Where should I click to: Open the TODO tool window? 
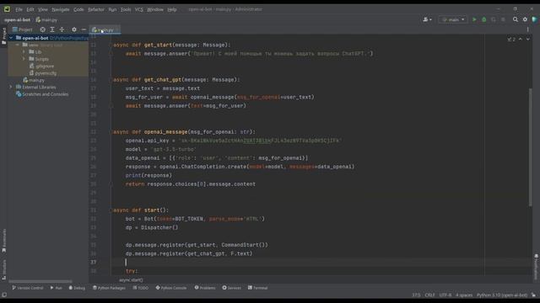click(141, 288)
